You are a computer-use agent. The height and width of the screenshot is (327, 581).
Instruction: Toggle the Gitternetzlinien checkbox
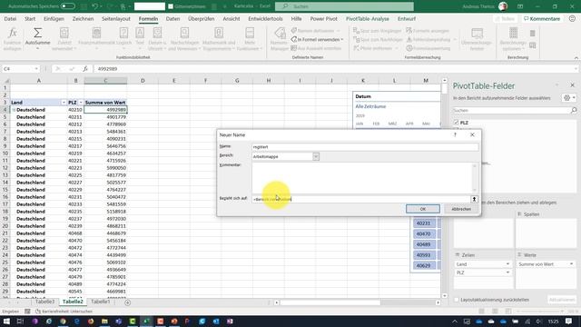171,6
